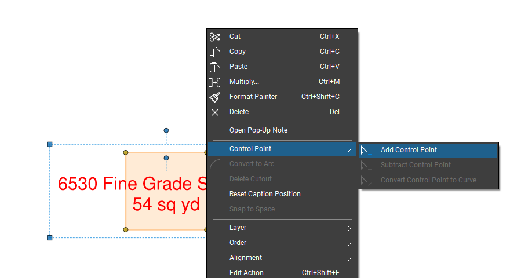Open the Order submenu entry
The height and width of the screenshot is (278, 521).
(282, 243)
